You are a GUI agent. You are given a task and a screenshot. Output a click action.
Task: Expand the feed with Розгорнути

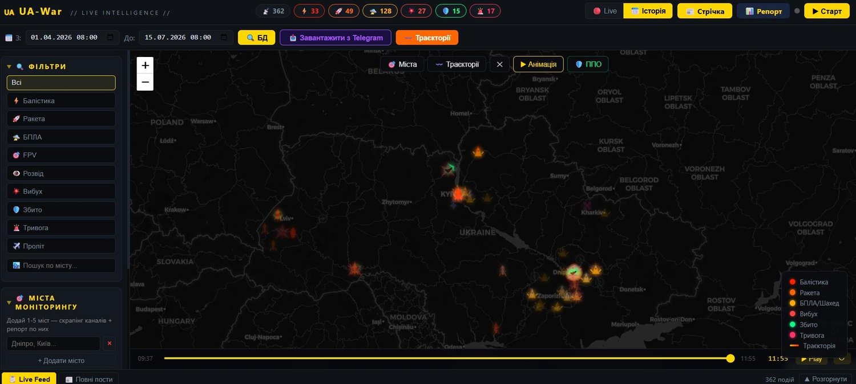tap(826, 379)
